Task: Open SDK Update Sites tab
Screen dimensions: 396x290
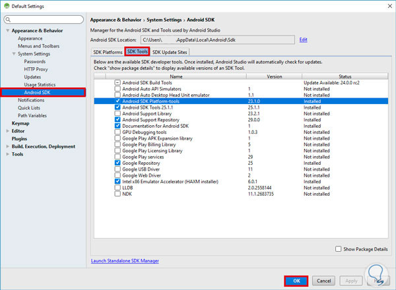Action: pos(170,52)
